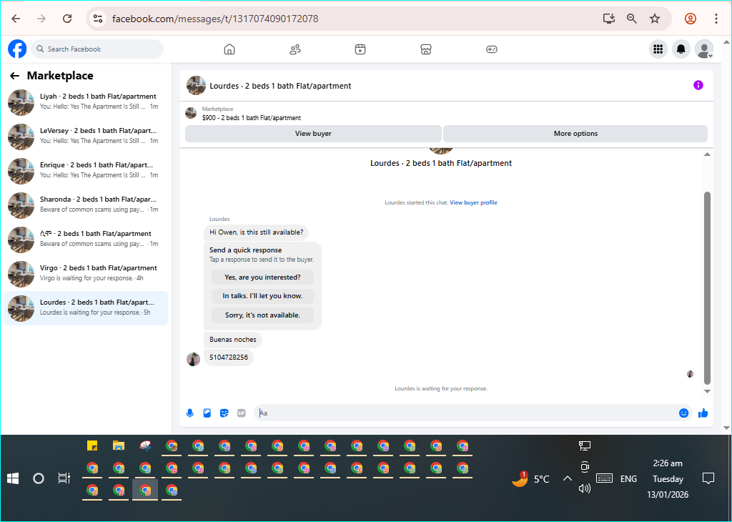Screen dimensions: 732x522
Task: Open the Home feed icon
Action: (229, 49)
